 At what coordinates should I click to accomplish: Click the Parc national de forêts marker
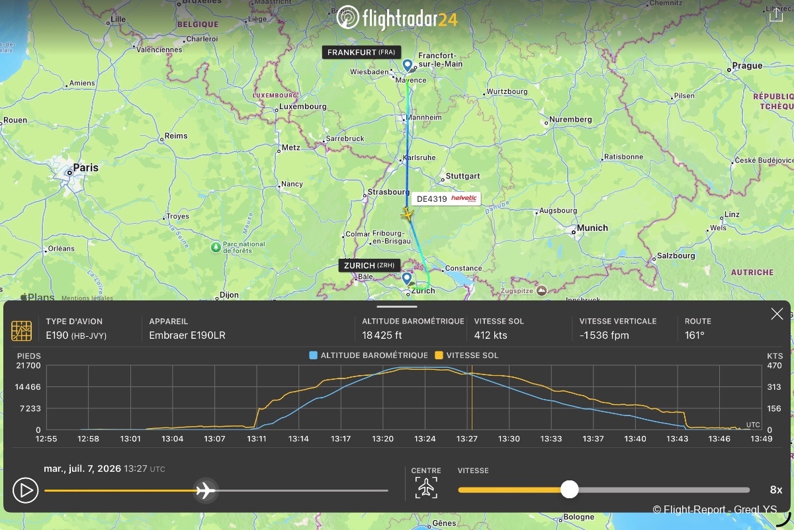(216, 247)
